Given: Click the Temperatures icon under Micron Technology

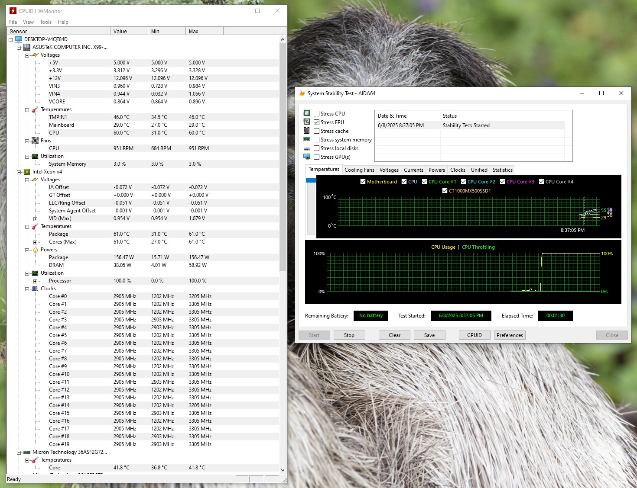Looking at the screenshot, I should pyautogui.click(x=35, y=460).
